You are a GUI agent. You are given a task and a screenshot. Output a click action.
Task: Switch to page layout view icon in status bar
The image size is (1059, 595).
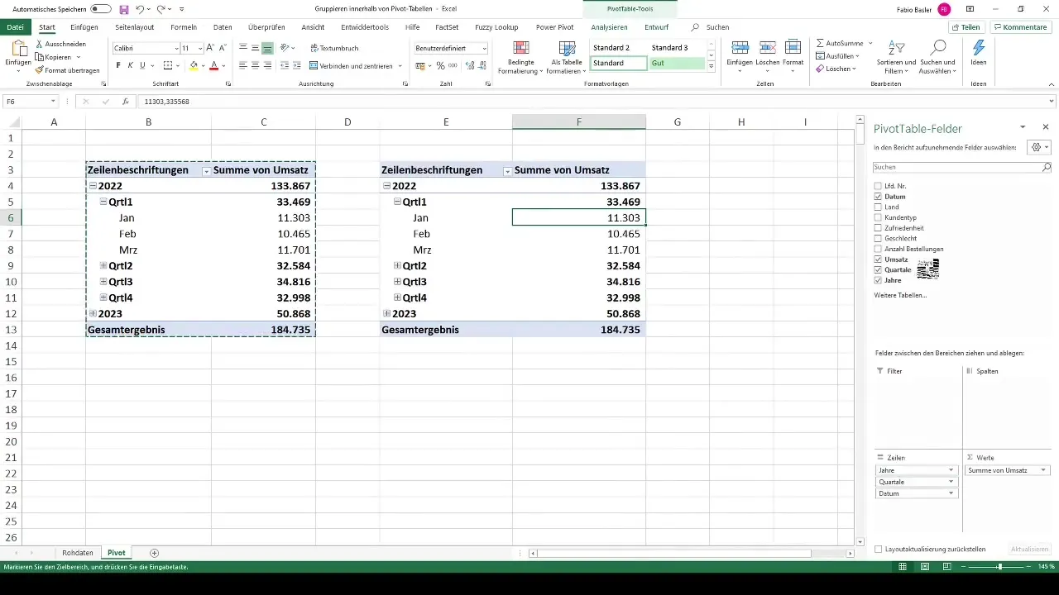coord(925,567)
